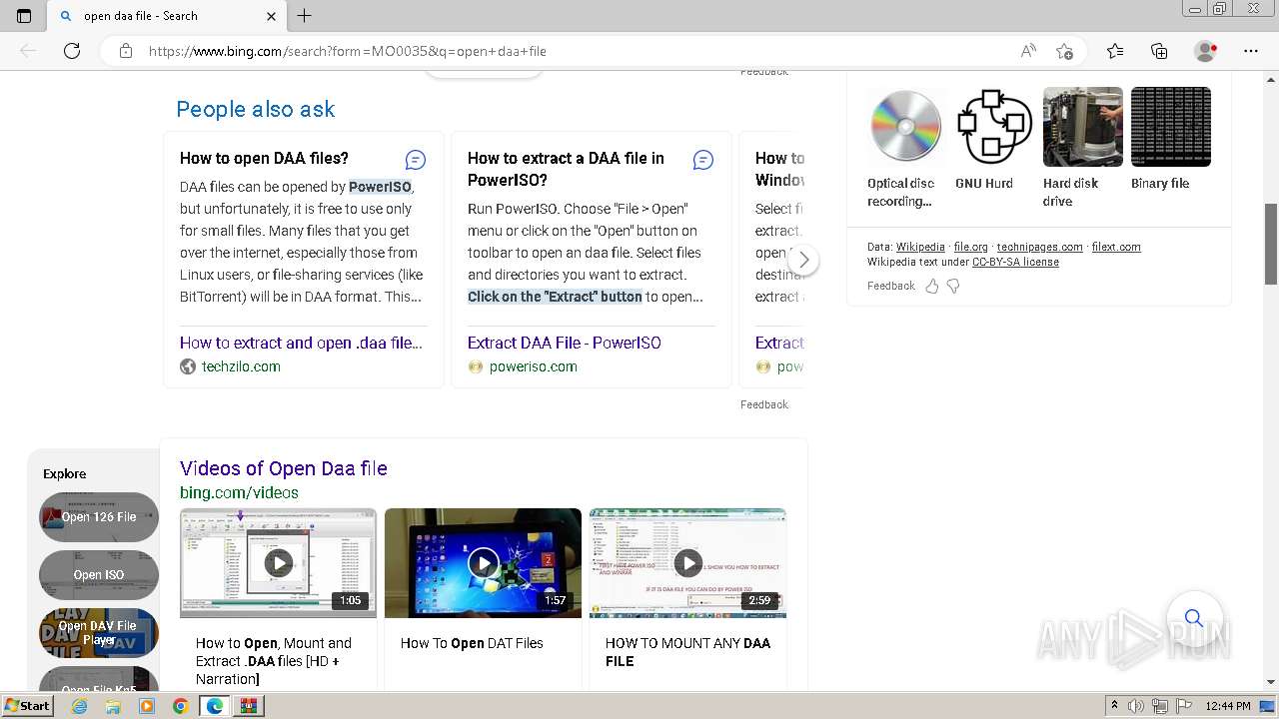1279x719 pixels.
Task: Click the browser Back arrow
Action: [28, 51]
